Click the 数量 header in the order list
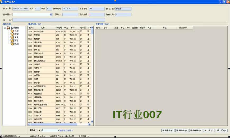Viewport: 230px width, 138px height. coord(116,28)
